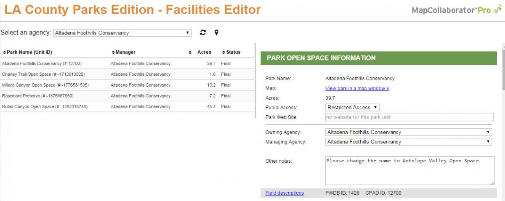Expand the Managing Agency dropdown
This screenshot has height=201, width=505.
pyautogui.click(x=409, y=142)
